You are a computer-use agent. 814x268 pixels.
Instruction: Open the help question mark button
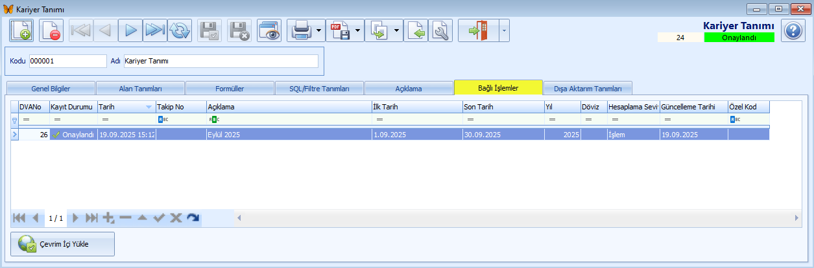pyautogui.click(x=792, y=30)
